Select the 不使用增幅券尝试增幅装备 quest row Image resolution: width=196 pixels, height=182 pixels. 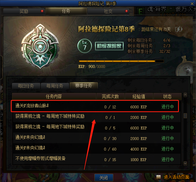(x=97, y=159)
